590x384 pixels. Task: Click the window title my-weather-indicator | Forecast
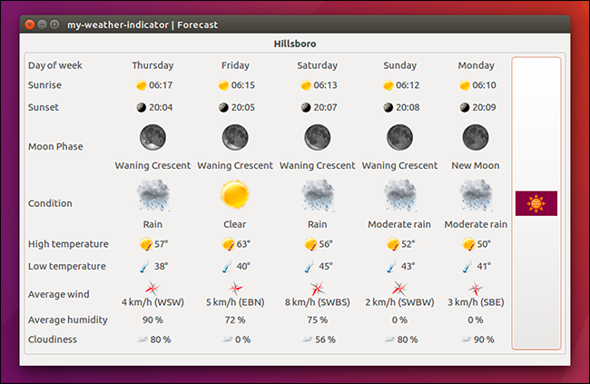(x=143, y=25)
